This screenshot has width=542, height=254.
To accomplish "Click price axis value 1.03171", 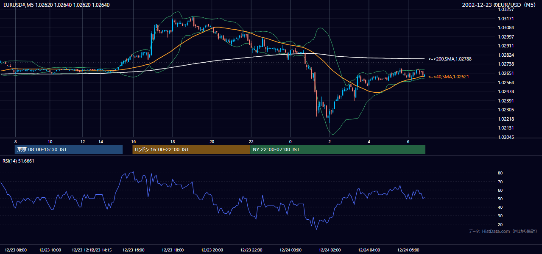I will 506,19.
